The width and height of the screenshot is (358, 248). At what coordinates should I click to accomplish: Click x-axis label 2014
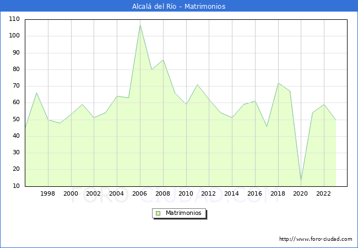[x=231, y=193]
